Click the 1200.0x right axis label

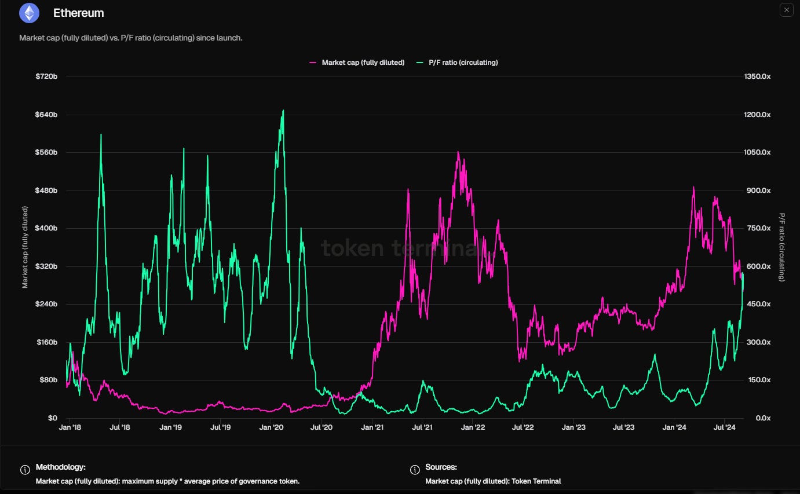tap(758, 115)
